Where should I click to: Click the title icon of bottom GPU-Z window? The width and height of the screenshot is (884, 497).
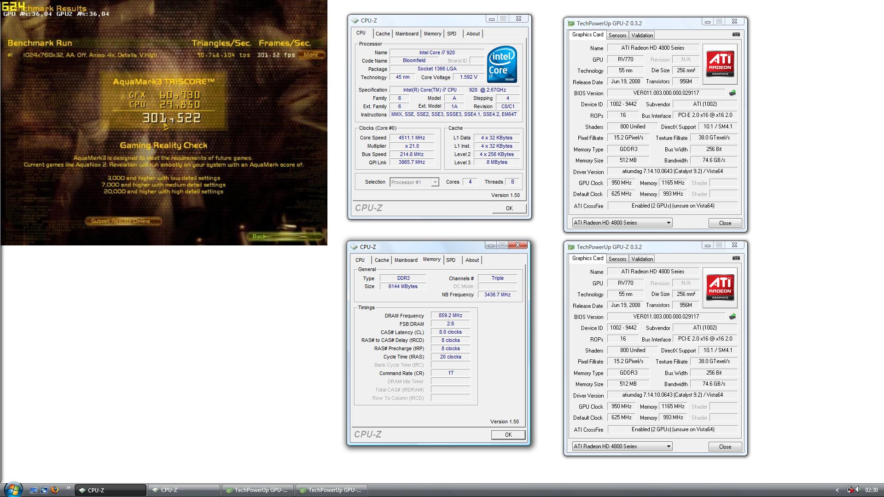(571, 247)
